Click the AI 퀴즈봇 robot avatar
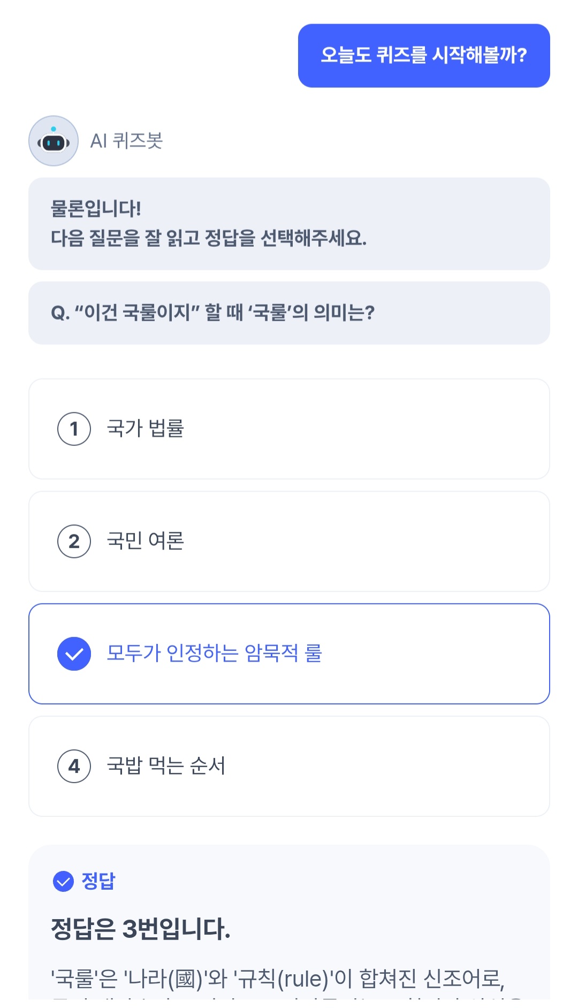 coord(54,141)
